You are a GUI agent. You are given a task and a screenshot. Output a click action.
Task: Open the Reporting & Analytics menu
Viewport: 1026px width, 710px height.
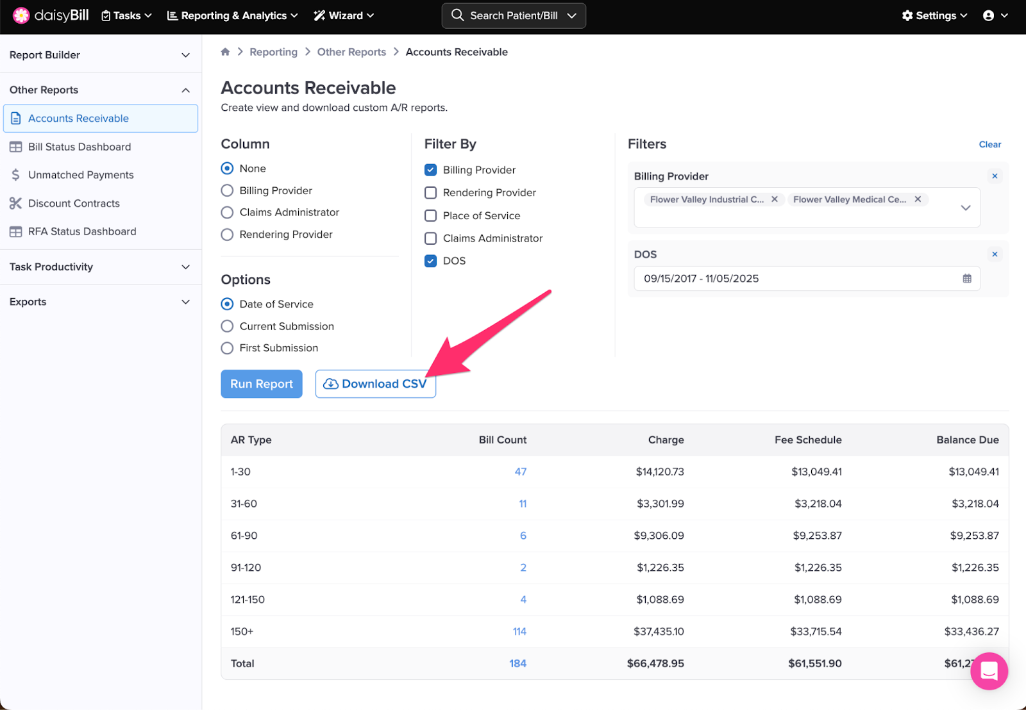coord(232,15)
